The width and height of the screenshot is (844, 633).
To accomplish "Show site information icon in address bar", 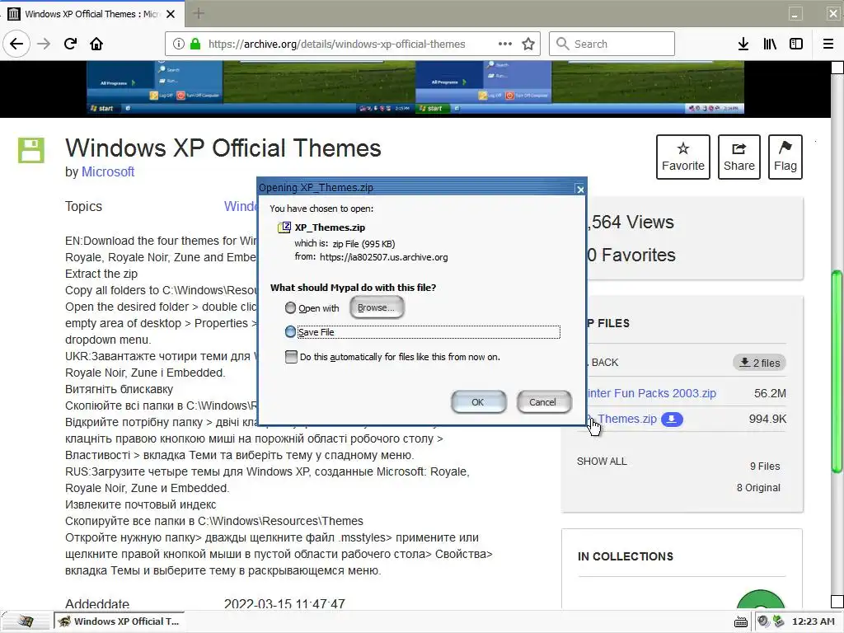I will 179,44.
